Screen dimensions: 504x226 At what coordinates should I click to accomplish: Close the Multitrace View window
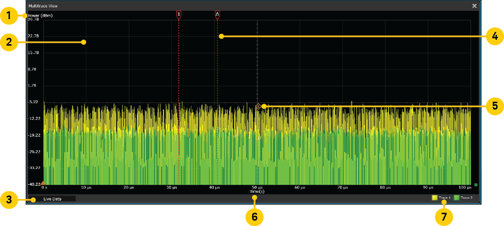474,6
